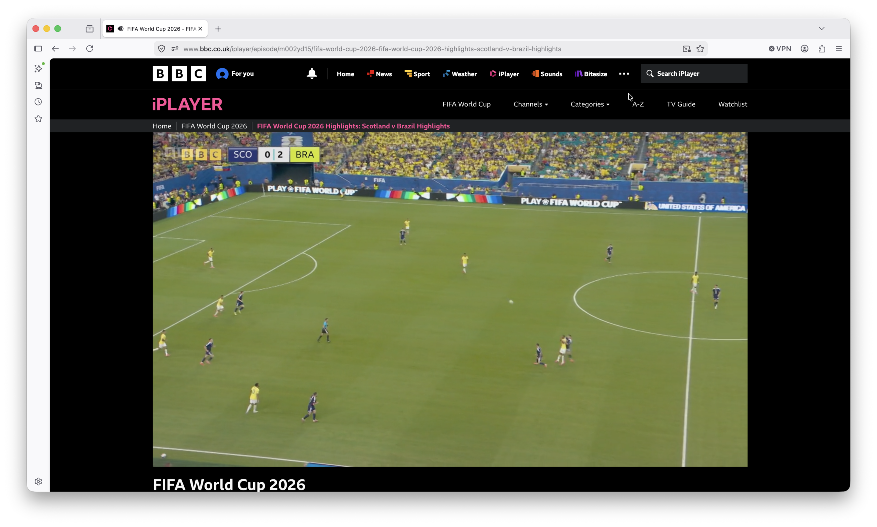Focus the Search iPlayer field

pyautogui.click(x=694, y=74)
